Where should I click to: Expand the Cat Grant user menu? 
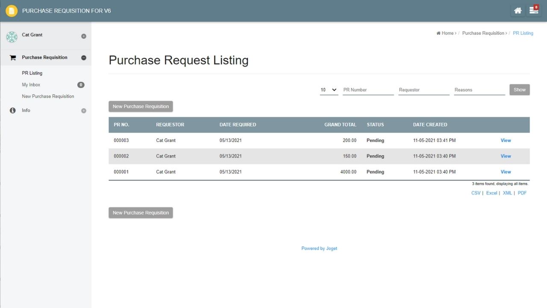pyautogui.click(x=84, y=36)
